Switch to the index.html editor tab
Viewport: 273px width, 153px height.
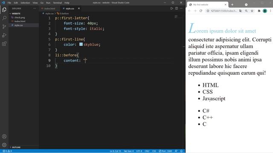(x=50, y=8)
